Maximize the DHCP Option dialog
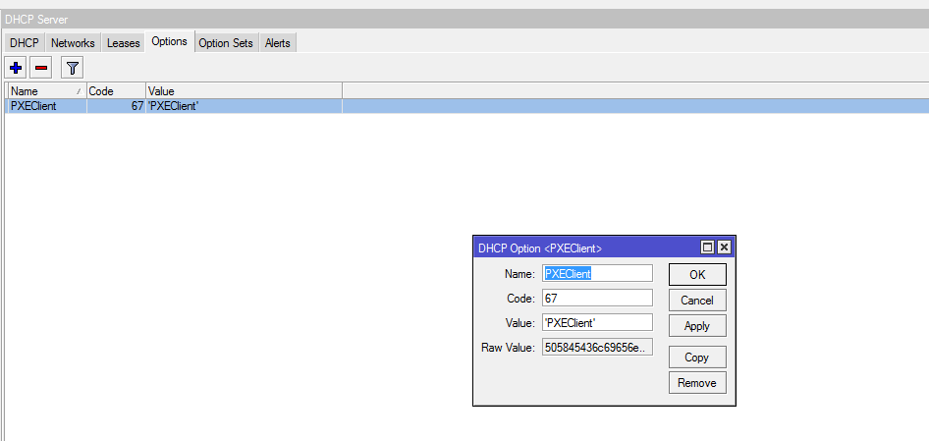The image size is (929, 441). coord(707,248)
